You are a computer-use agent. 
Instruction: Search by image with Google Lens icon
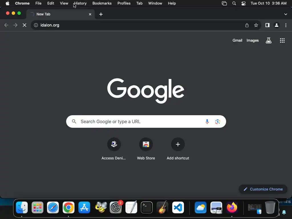pyautogui.click(x=218, y=121)
